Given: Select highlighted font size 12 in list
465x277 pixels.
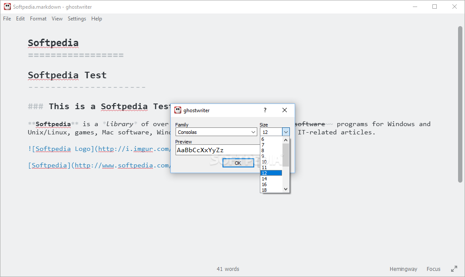Looking at the screenshot, I should [x=271, y=173].
